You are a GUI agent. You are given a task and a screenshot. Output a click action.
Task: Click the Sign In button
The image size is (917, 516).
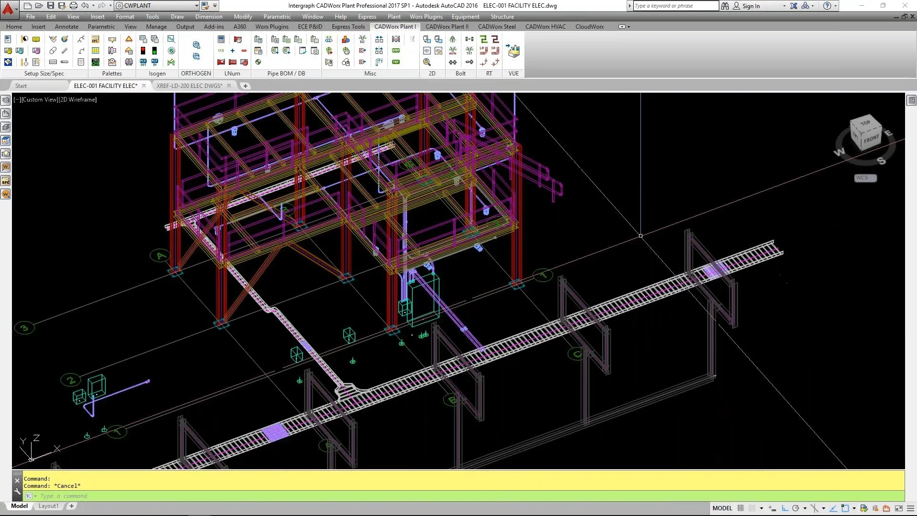(751, 6)
